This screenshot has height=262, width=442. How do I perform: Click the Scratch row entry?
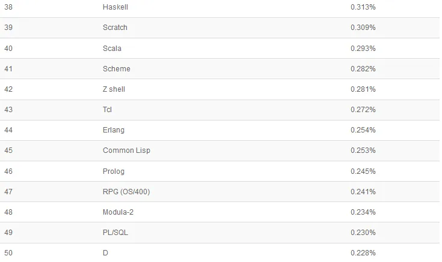(x=115, y=28)
